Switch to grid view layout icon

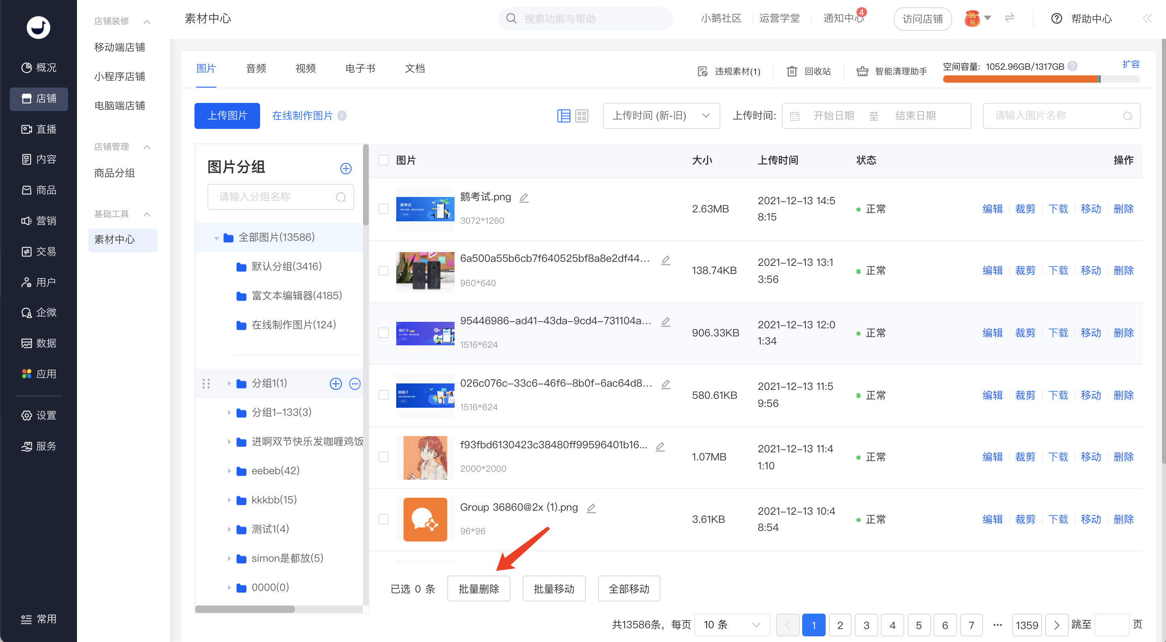582,116
